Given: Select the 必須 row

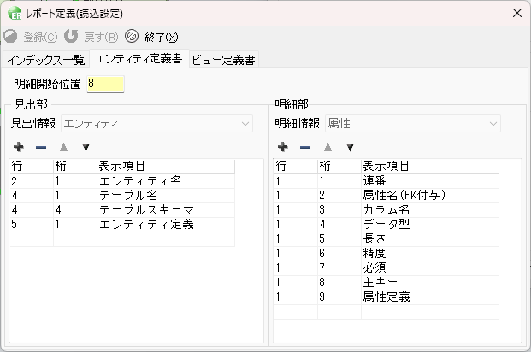Looking at the screenshot, I should coord(386,268).
